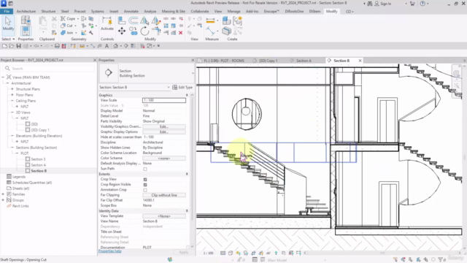Toggle the Crop View checkbox

tap(145, 180)
